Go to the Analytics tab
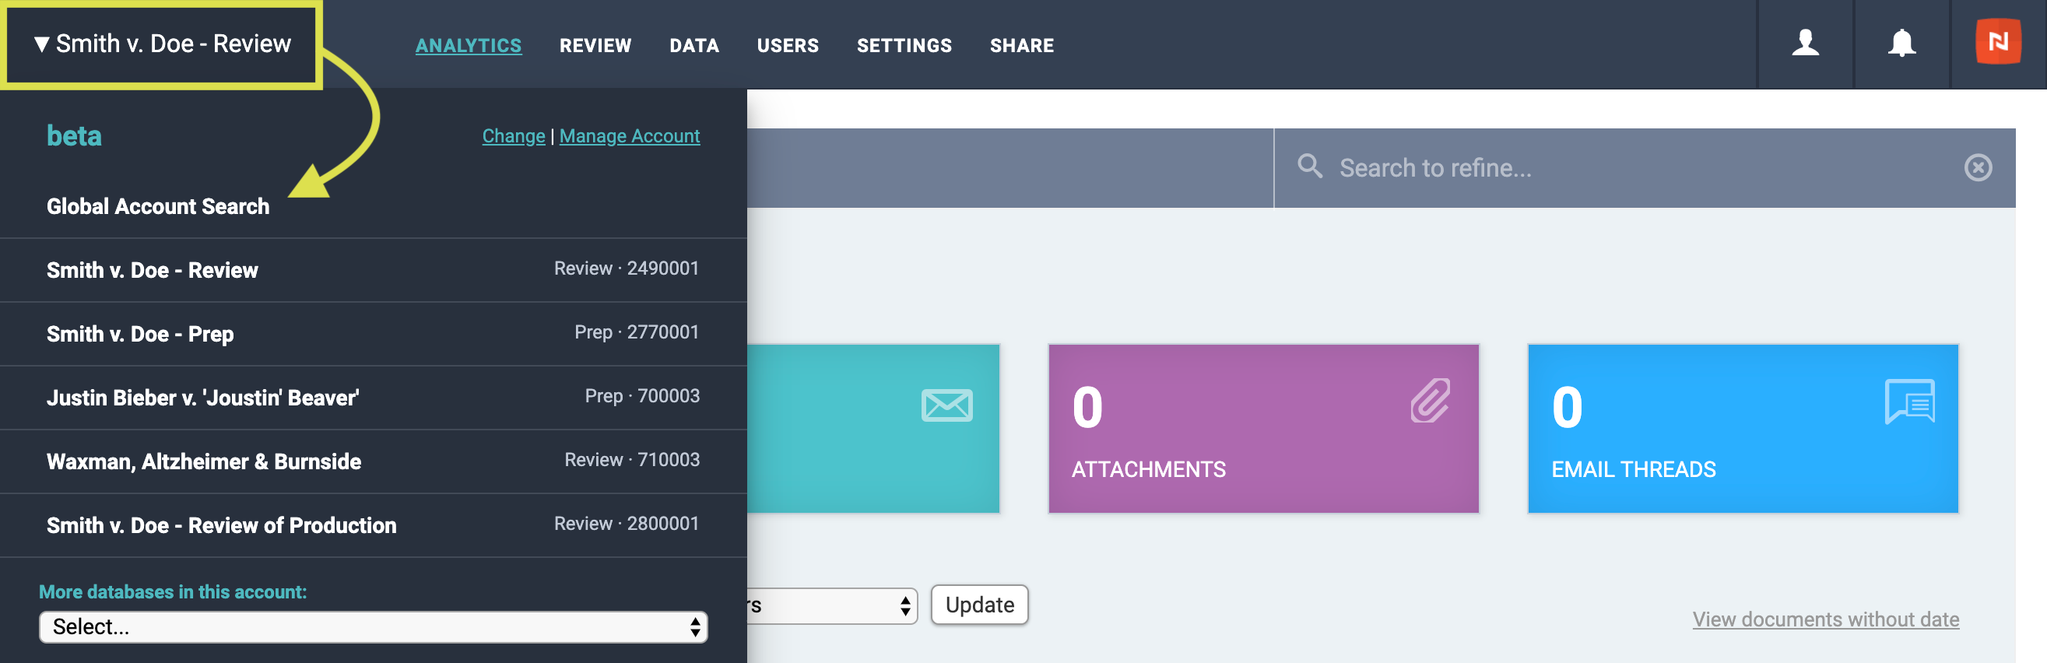 468,45
